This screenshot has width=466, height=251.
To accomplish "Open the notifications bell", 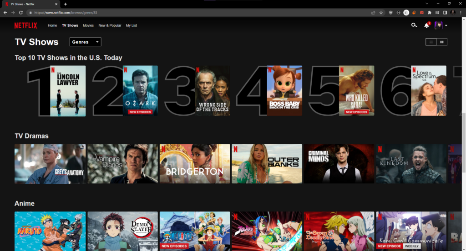I will click(x=427, y=25).
